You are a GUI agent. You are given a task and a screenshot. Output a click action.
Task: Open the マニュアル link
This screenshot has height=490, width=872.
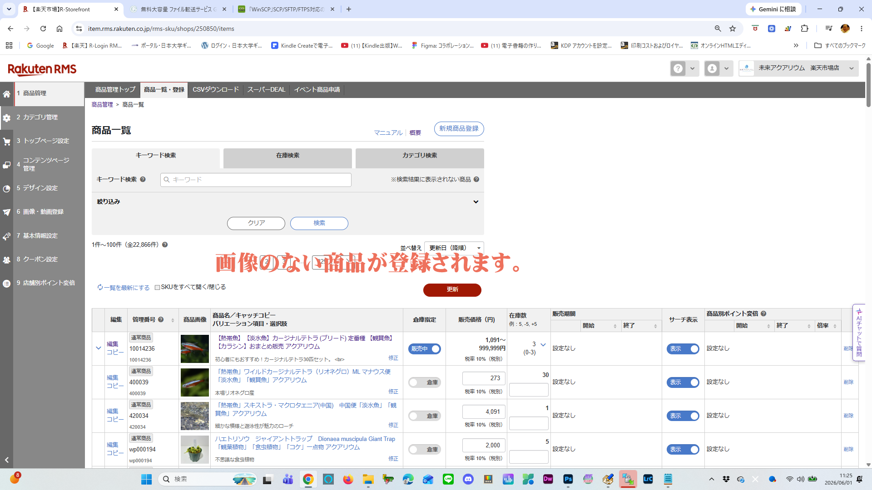388,132
